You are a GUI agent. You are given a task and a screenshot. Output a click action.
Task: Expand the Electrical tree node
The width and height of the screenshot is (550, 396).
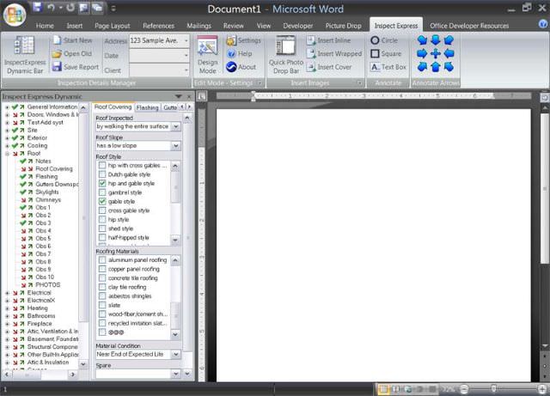click(x=7, y=293)
